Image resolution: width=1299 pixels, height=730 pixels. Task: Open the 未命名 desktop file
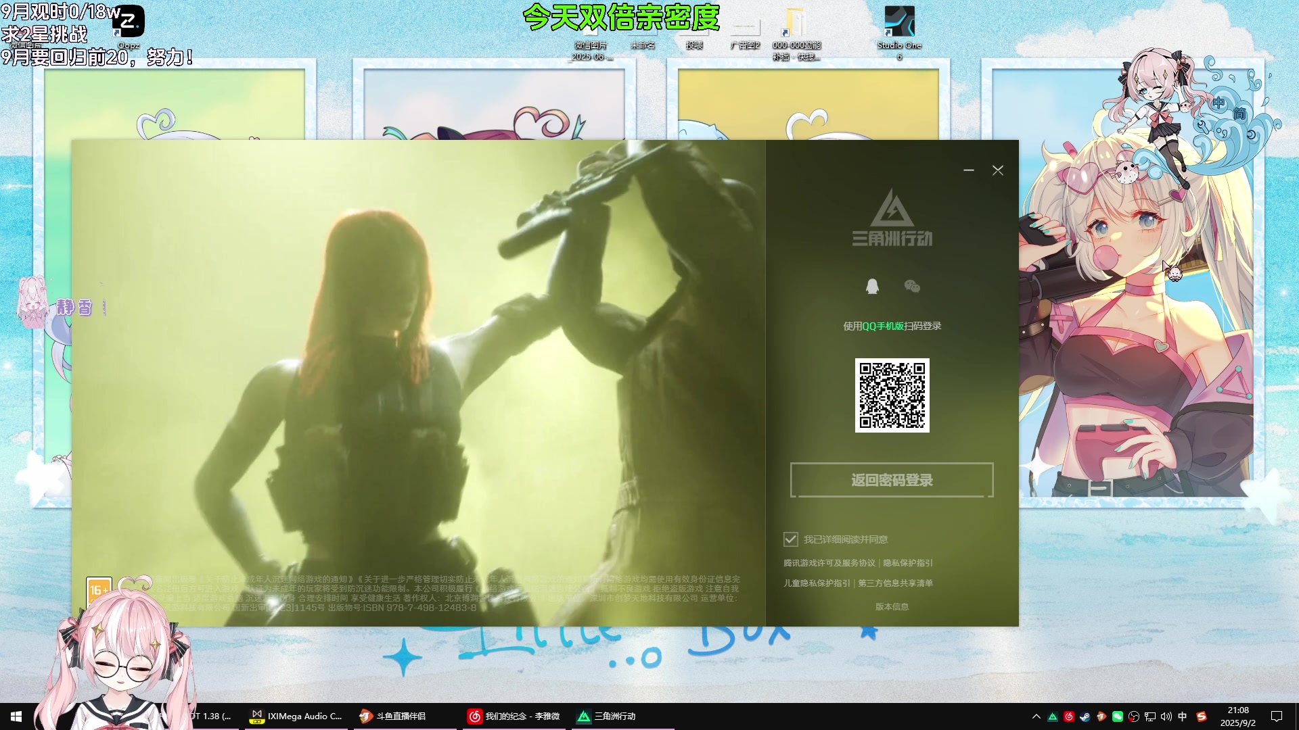pos(642,34)
